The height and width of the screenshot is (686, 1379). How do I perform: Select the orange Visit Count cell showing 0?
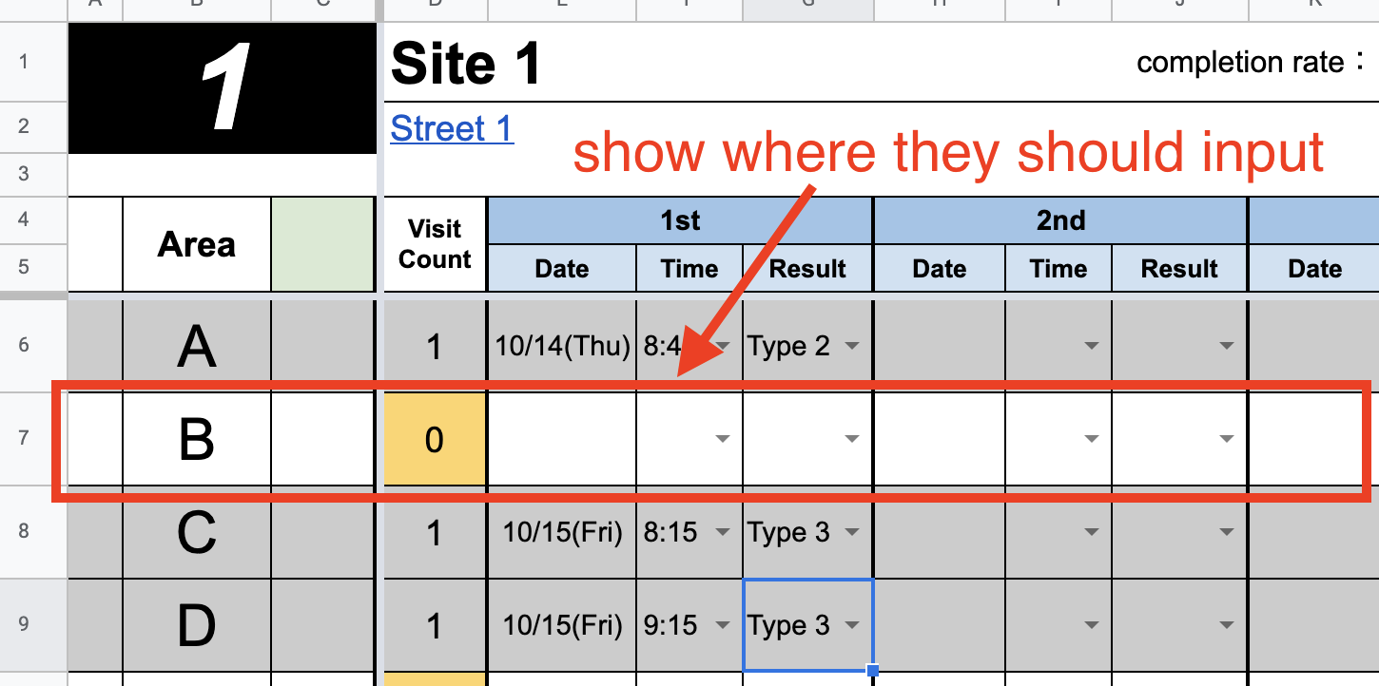tap(435, 439)
